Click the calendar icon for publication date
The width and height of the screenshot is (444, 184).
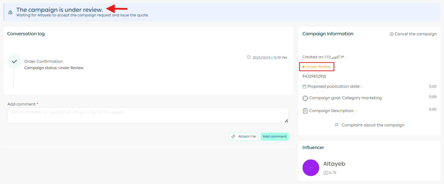point(304,87)
